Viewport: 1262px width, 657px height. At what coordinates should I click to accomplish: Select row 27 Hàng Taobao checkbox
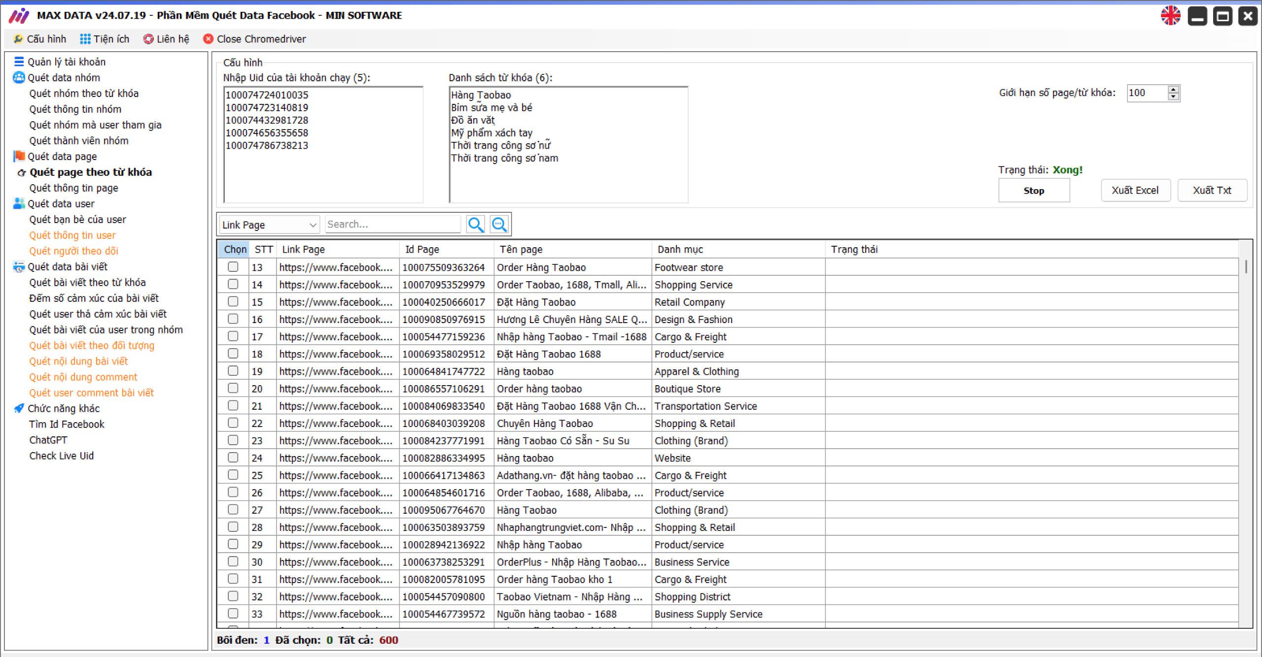click(x=233, y=509)
